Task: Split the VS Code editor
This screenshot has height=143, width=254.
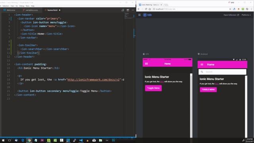Action: 128,10
